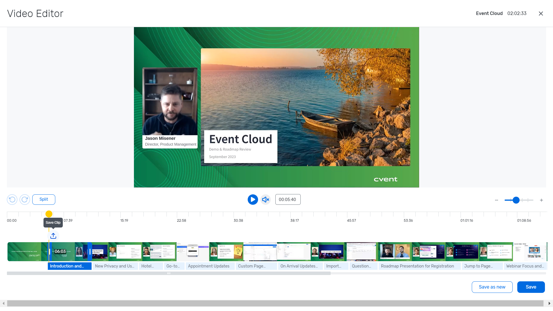Click the Split button
Screen dimensions: 553x311
tap(44, 200)
